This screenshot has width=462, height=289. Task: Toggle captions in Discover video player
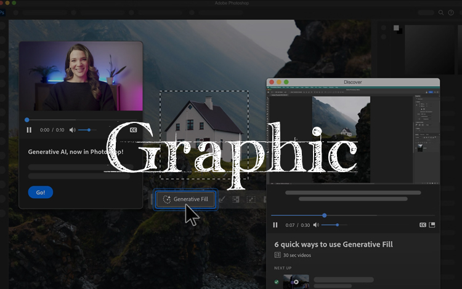click(x=423, y=225)
